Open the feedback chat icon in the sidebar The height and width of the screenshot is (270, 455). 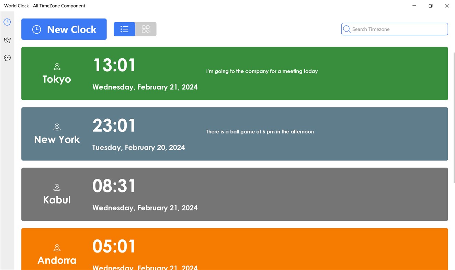click(7, 58)
